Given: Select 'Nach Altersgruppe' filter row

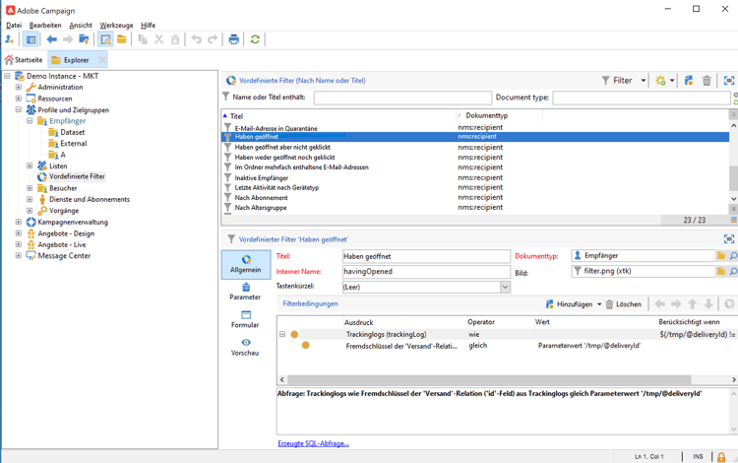Looking at the screenshot, I should point(475,207).
